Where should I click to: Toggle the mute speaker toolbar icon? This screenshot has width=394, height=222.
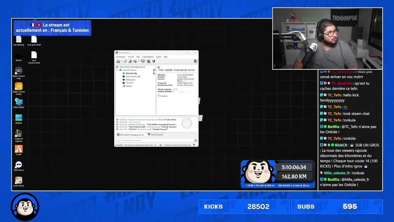[135, 61]
